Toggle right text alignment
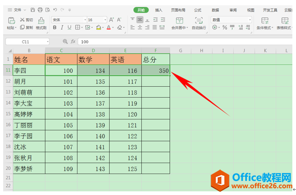 pyautogui.click(x=147, y=28)
